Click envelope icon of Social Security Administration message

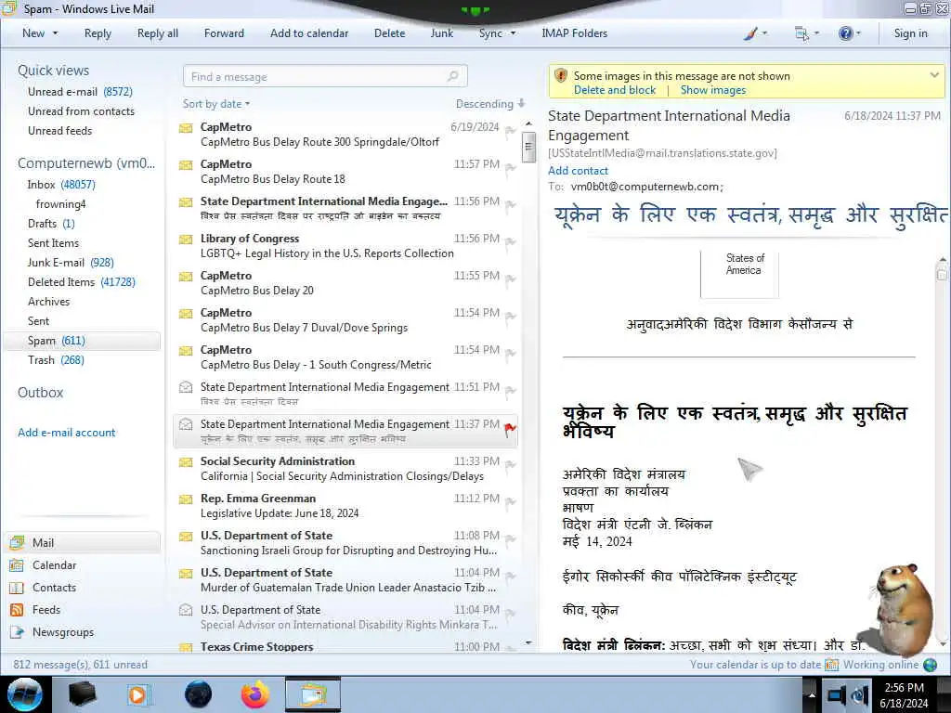tap(186, 462)
